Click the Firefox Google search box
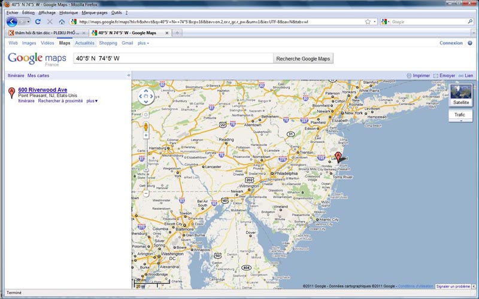 pyautogui.click(x=429, y=22)
